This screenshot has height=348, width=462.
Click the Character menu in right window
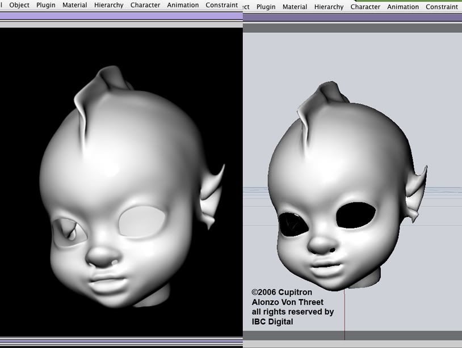pyautogui.click(x=365, y=7)
